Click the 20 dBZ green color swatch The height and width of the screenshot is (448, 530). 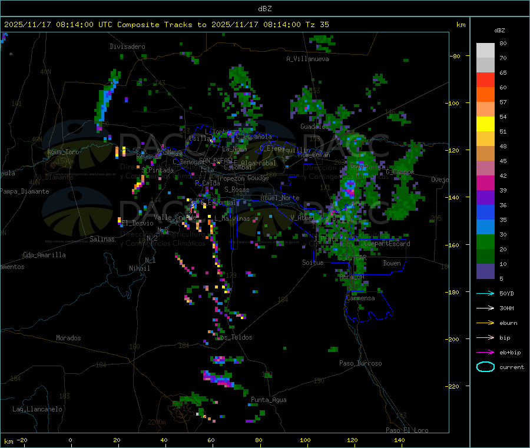coord(485,241)
